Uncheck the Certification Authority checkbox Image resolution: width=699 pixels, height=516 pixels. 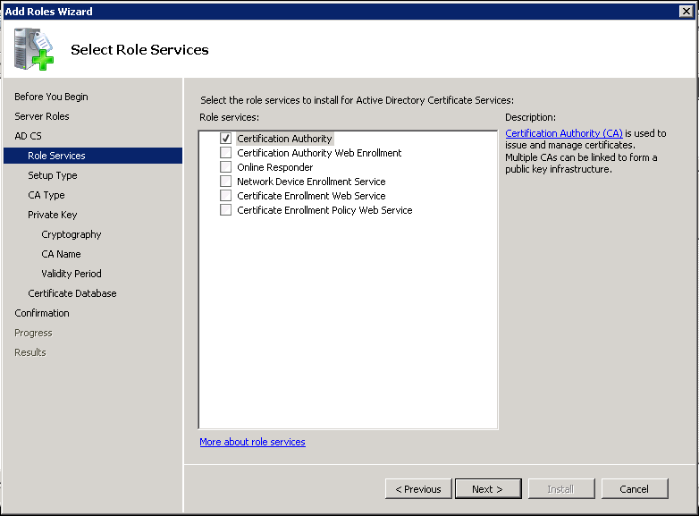coord(225,139)
